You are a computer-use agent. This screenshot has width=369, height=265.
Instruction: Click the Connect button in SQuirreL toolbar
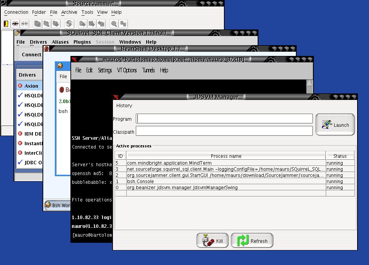pos(31,55)
